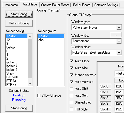Click the Slot 1 label

tap(105, 92)
